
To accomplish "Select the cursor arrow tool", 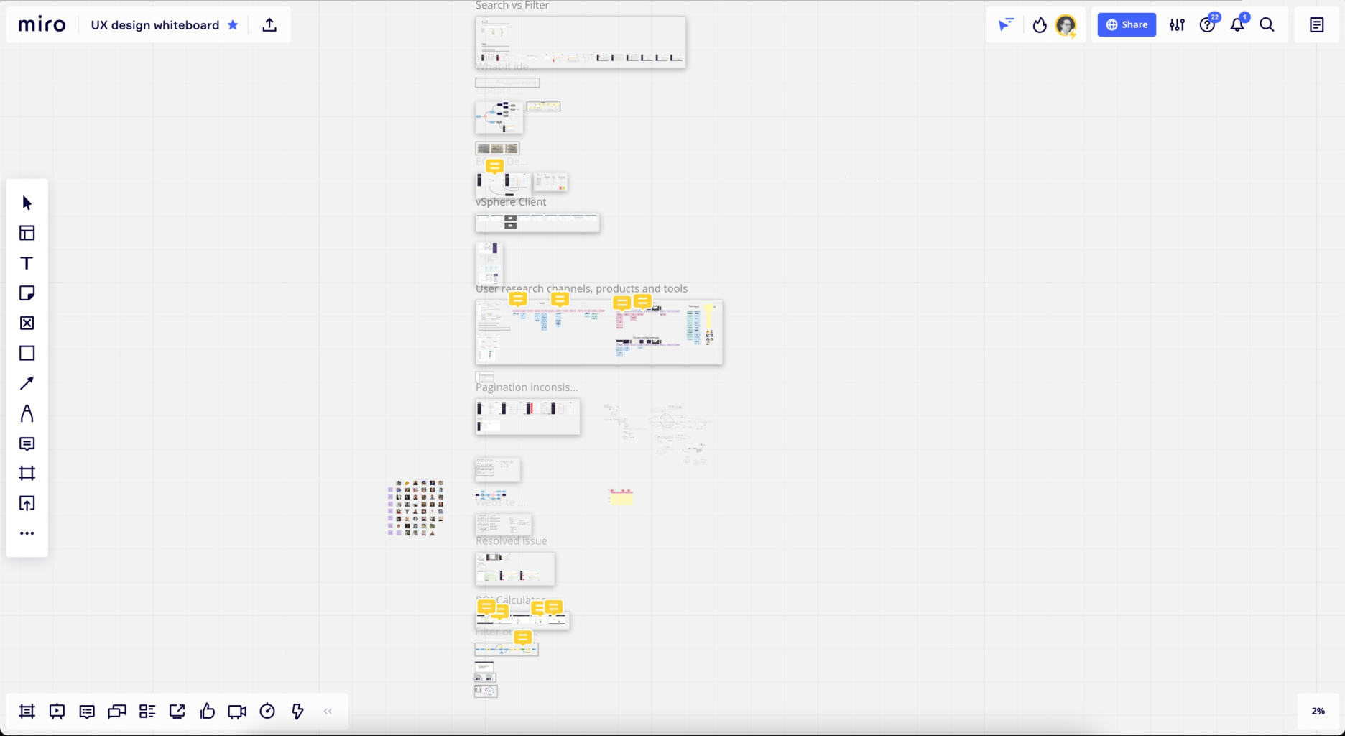I will (27, 203).
